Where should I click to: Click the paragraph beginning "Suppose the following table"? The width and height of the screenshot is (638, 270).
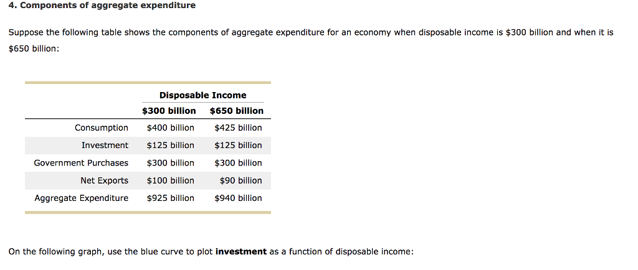(x=310, y=32)
